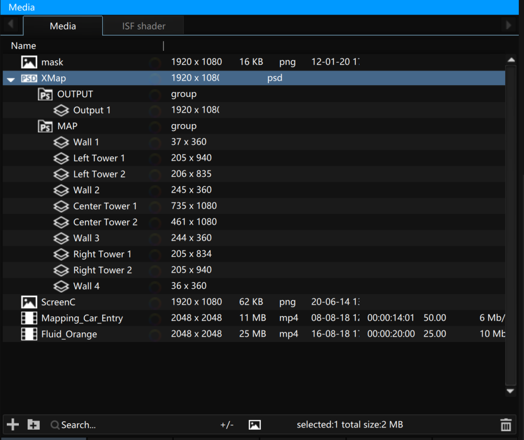
Task: Click the Center Tower 1 layer icon
Action: 61,206
